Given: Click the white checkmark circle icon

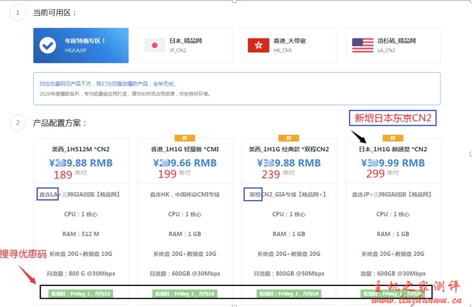Looking at the screenshot, I should coord(48,45).
